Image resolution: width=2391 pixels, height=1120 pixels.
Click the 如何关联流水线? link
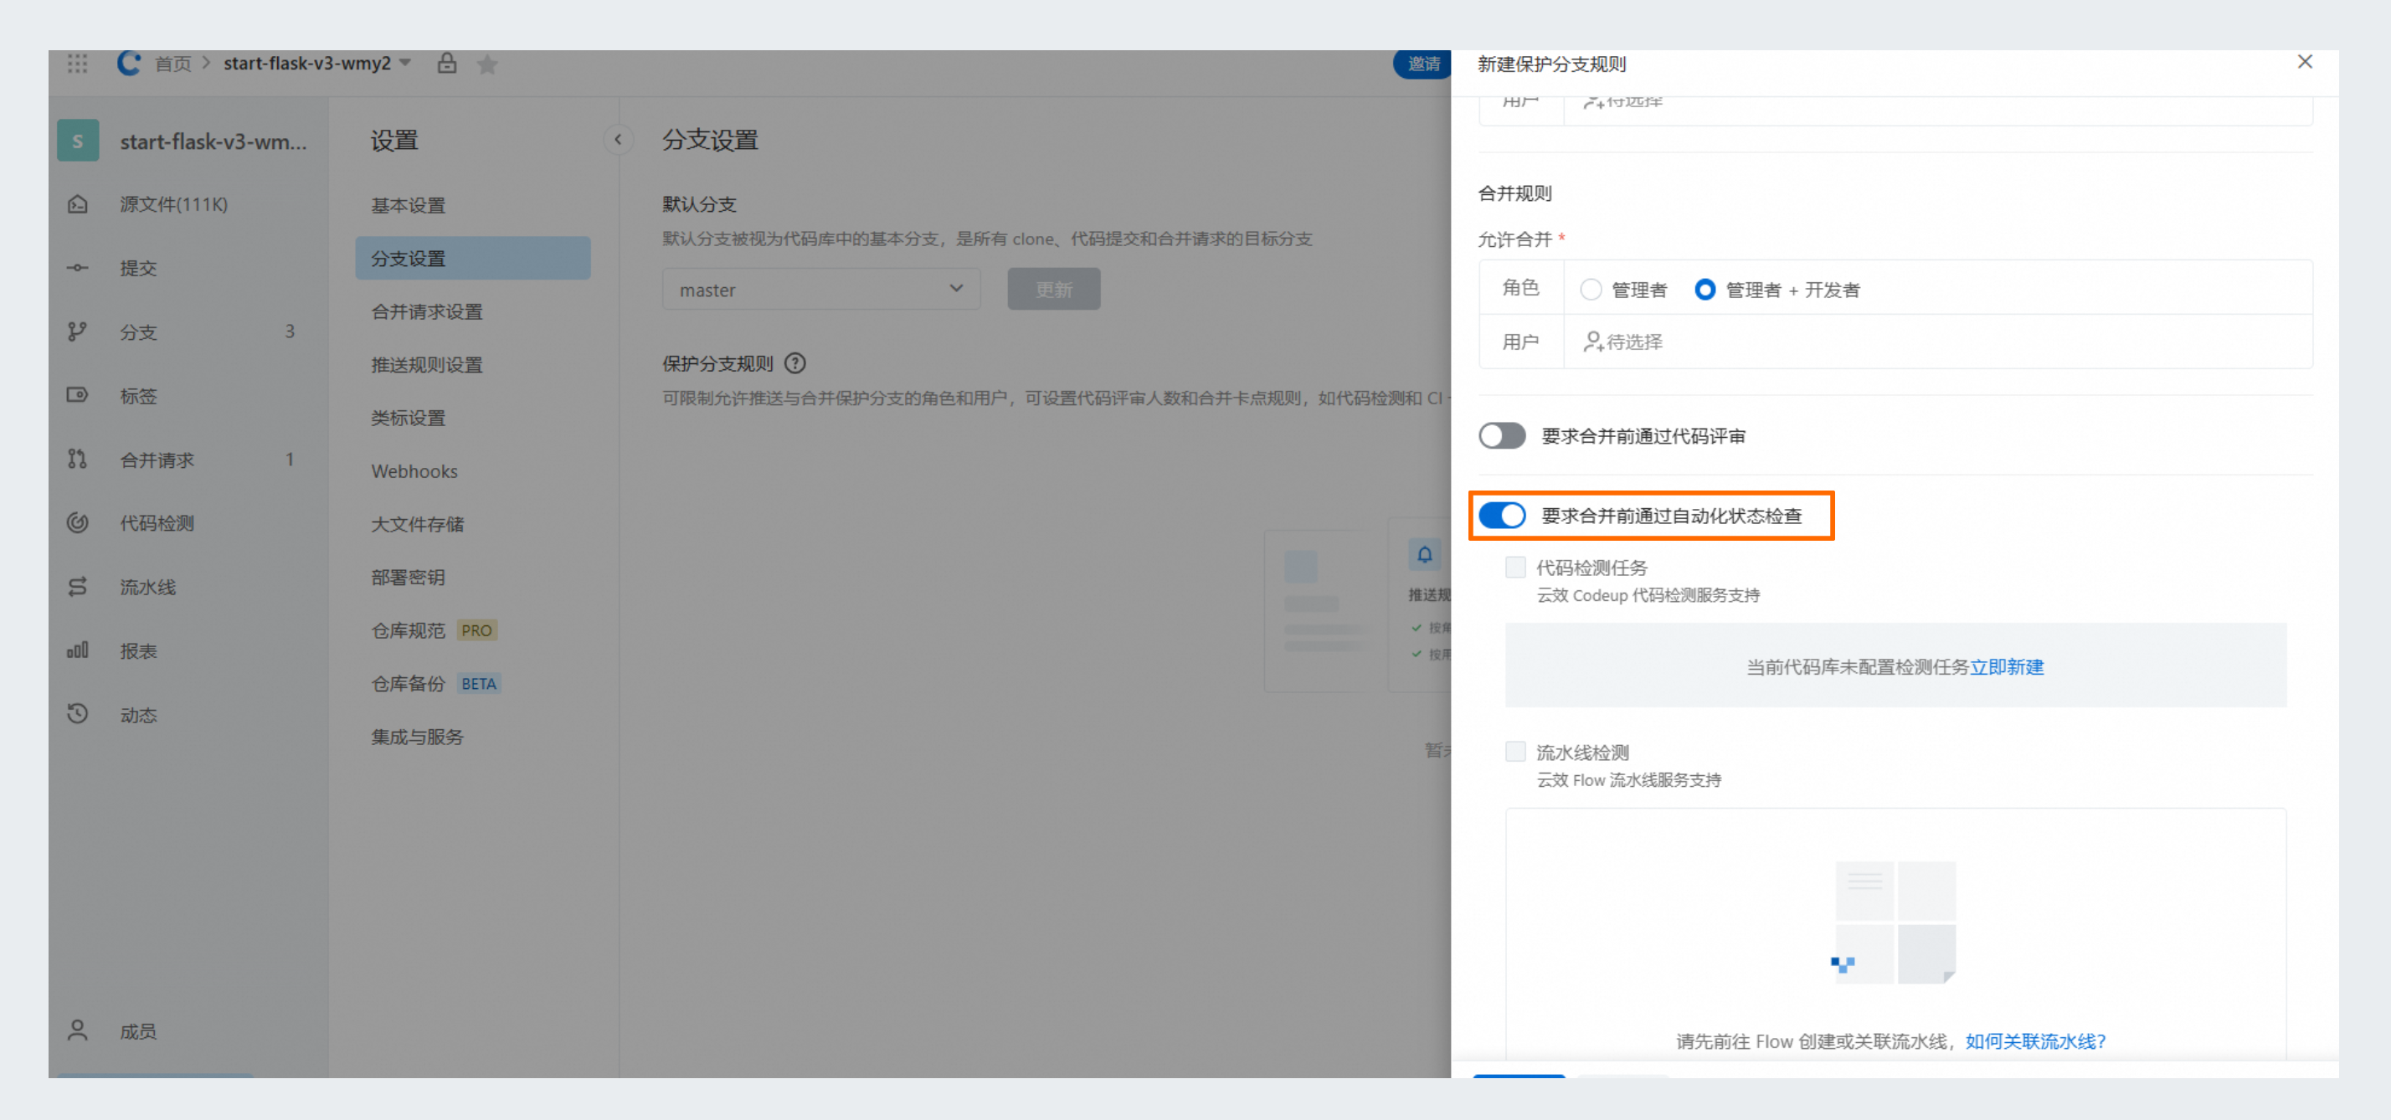[2035, 1041]
